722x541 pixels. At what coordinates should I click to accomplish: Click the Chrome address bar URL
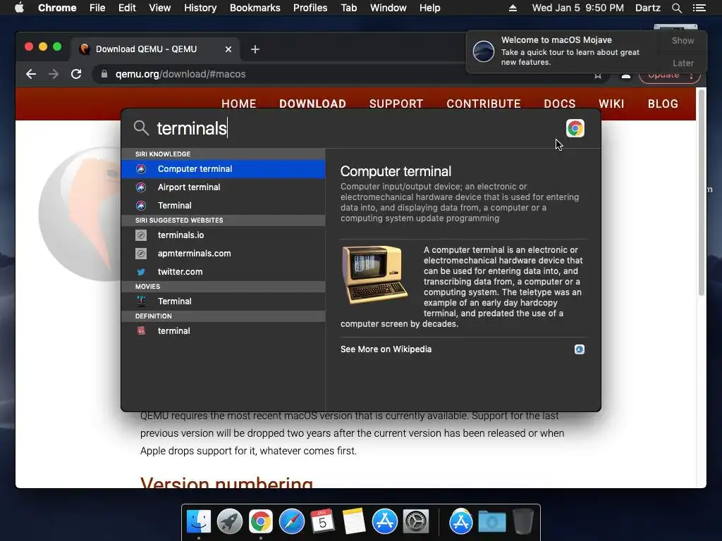(x=180, y=74)
